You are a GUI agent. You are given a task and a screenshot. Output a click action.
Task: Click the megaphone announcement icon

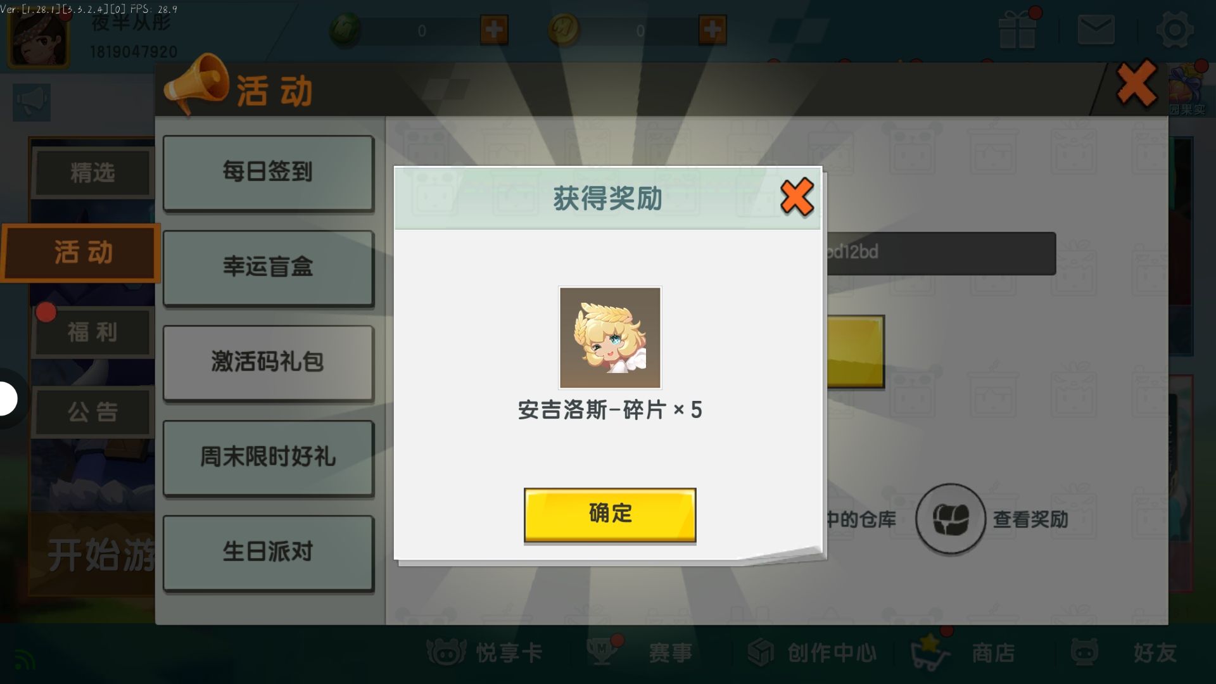[31, 101]
